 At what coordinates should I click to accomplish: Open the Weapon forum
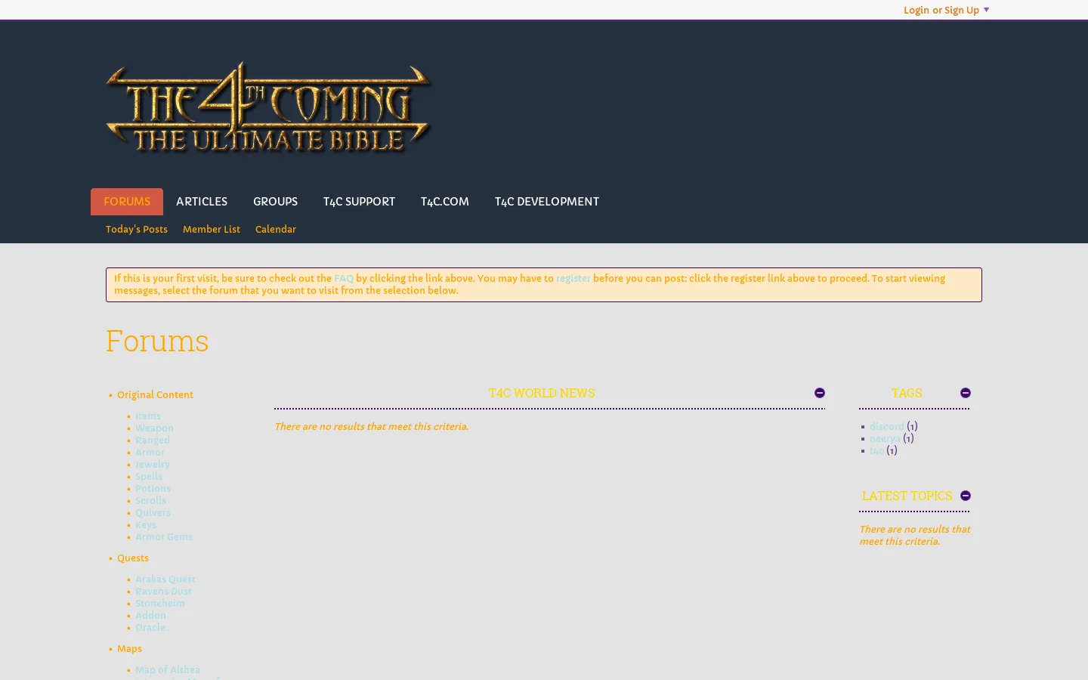pos(154,428)
